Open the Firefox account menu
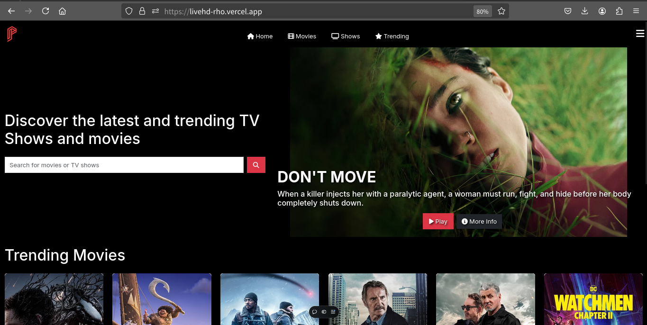 (602, 11)
